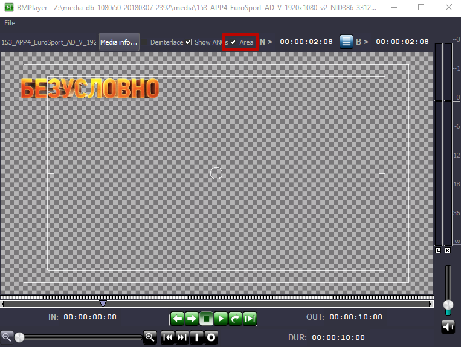Uncheck the Area checkbox

coord(233,42)
